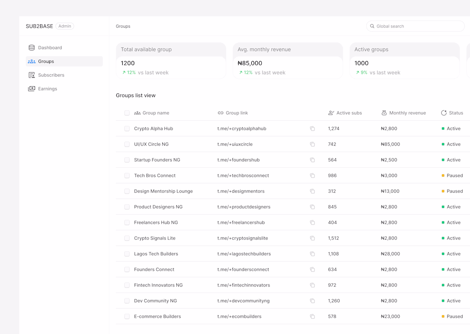Focus the Global search field
Screen dimensions: 470x334
(417, 26)
